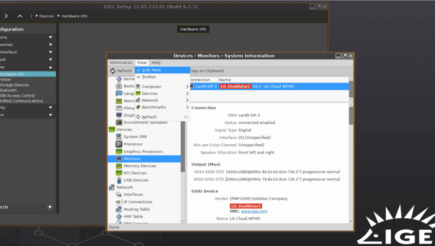Click the up arrow in IGEL navigation
435x246 pixels.
(x=20, y=16)
